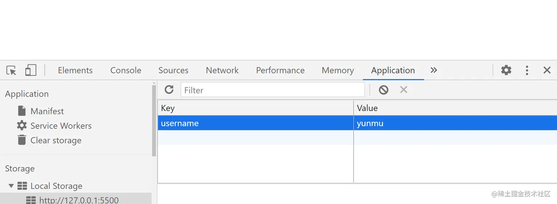557x204 pixels.
Task: Show more tabs with double chevron
Action: [434, 70]
